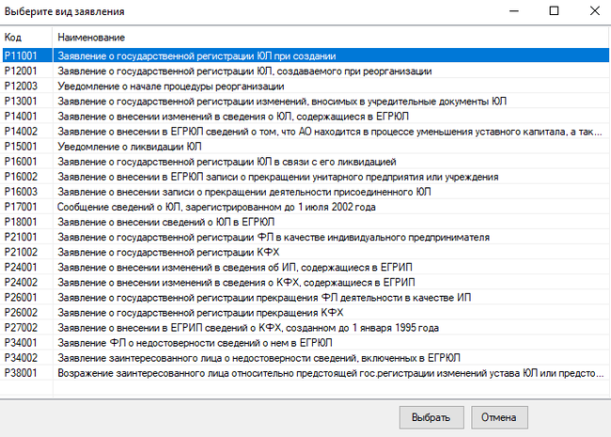Choose row Р17001 Сообщение сведений о ЮЛ
The image size is (611, 437).
[x=216, y=207]
